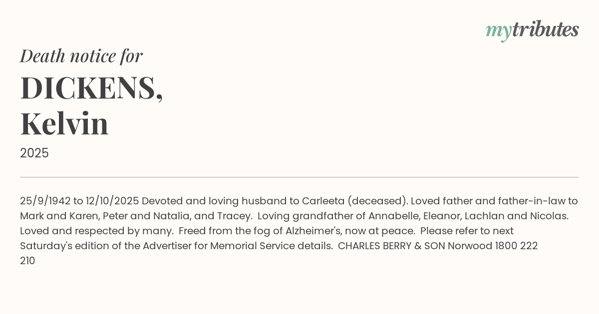Click the "Death notice for" heading
599x314 pixels.
[x=81, y=56]
